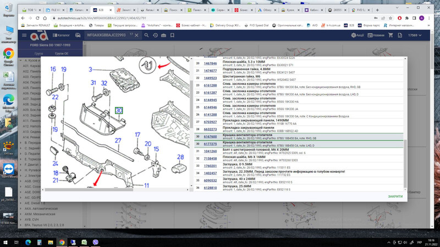
Task: Open Viber from the taskbar
Action: pyautogui.click(x=95, y=242)
